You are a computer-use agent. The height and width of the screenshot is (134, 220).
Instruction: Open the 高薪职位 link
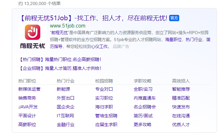(27, 125)
